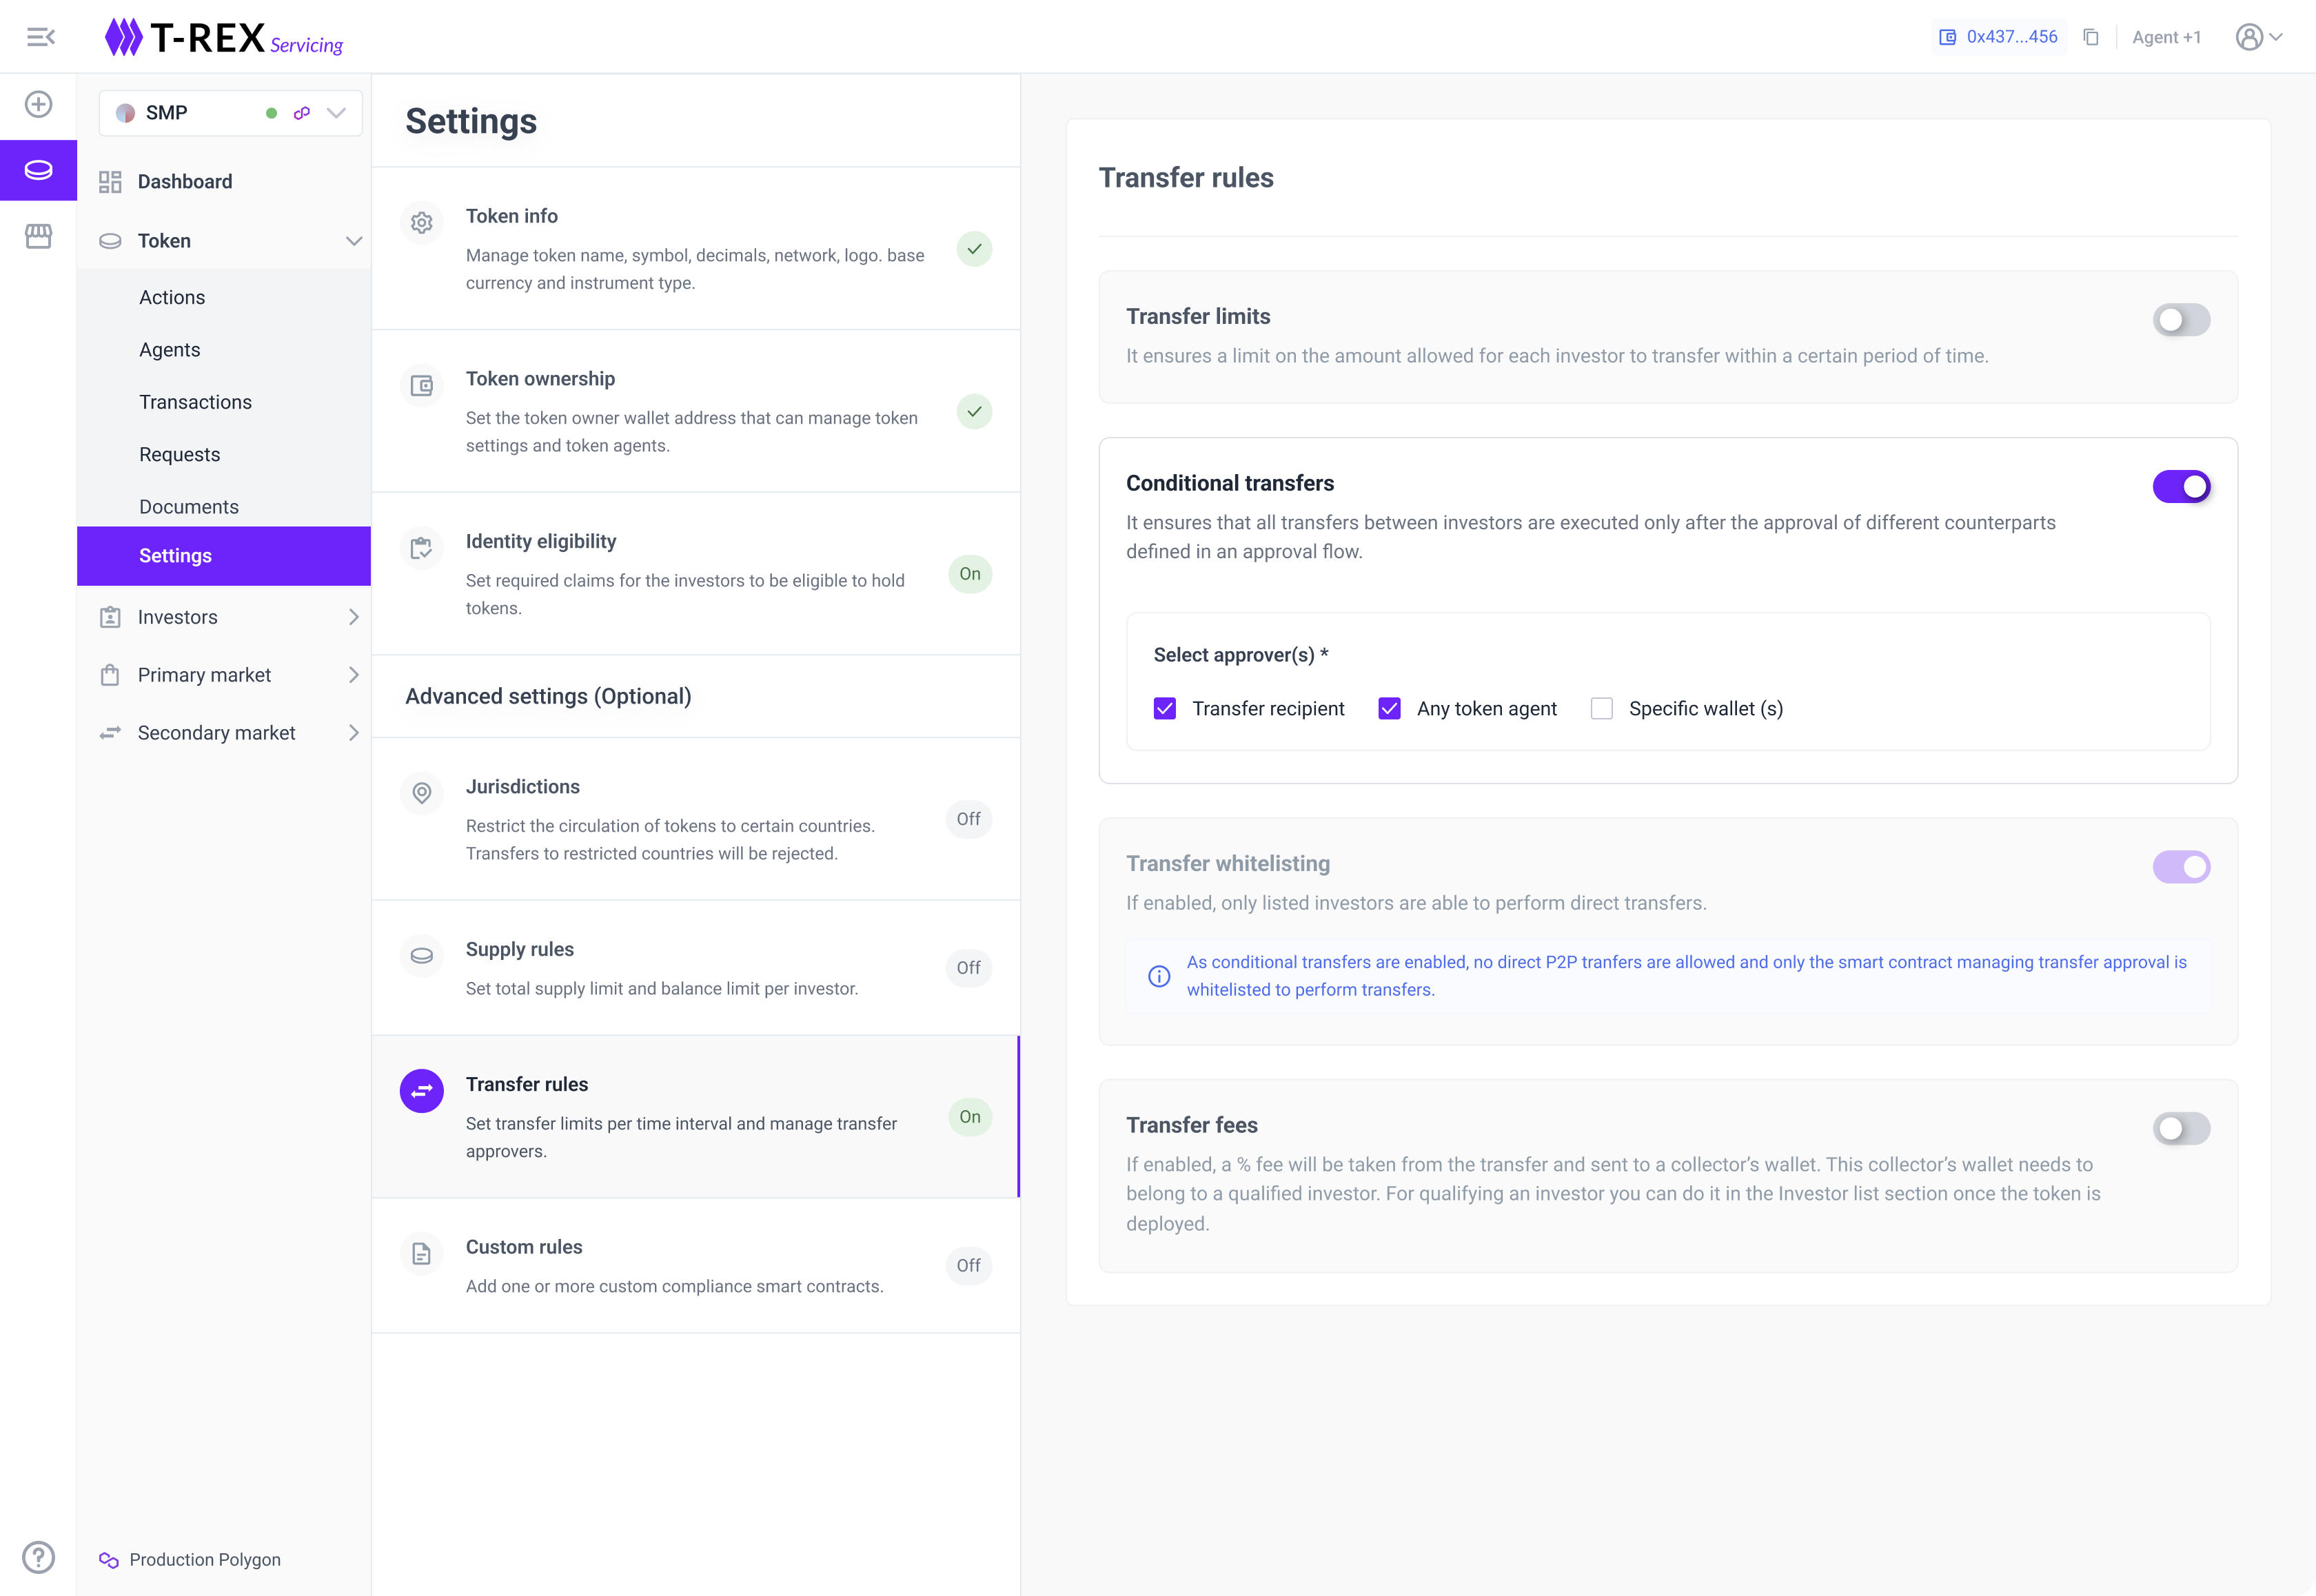Click the Advanced settings (Optional) heading
The width and height of the screenshot is (2316, 1596).
[548, 696]
